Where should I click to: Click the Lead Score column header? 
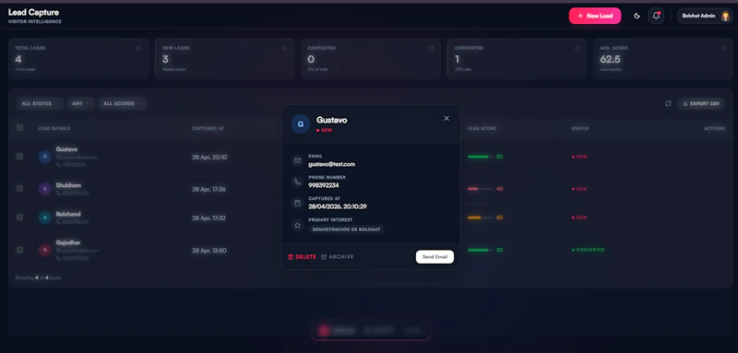(x=482, y=128)
